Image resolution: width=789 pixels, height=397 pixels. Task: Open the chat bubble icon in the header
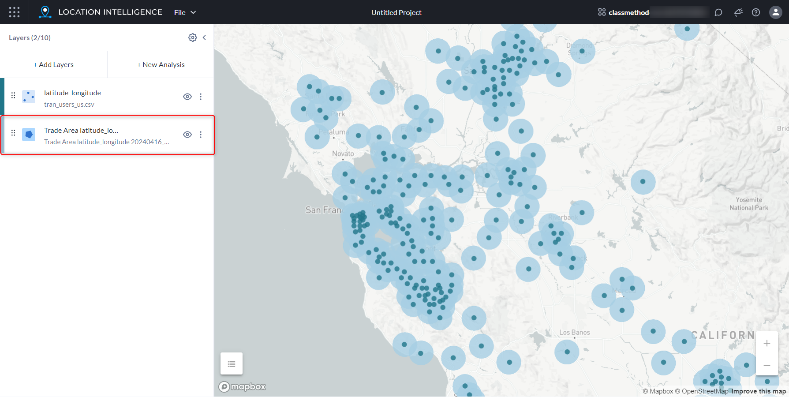point(718,12)
